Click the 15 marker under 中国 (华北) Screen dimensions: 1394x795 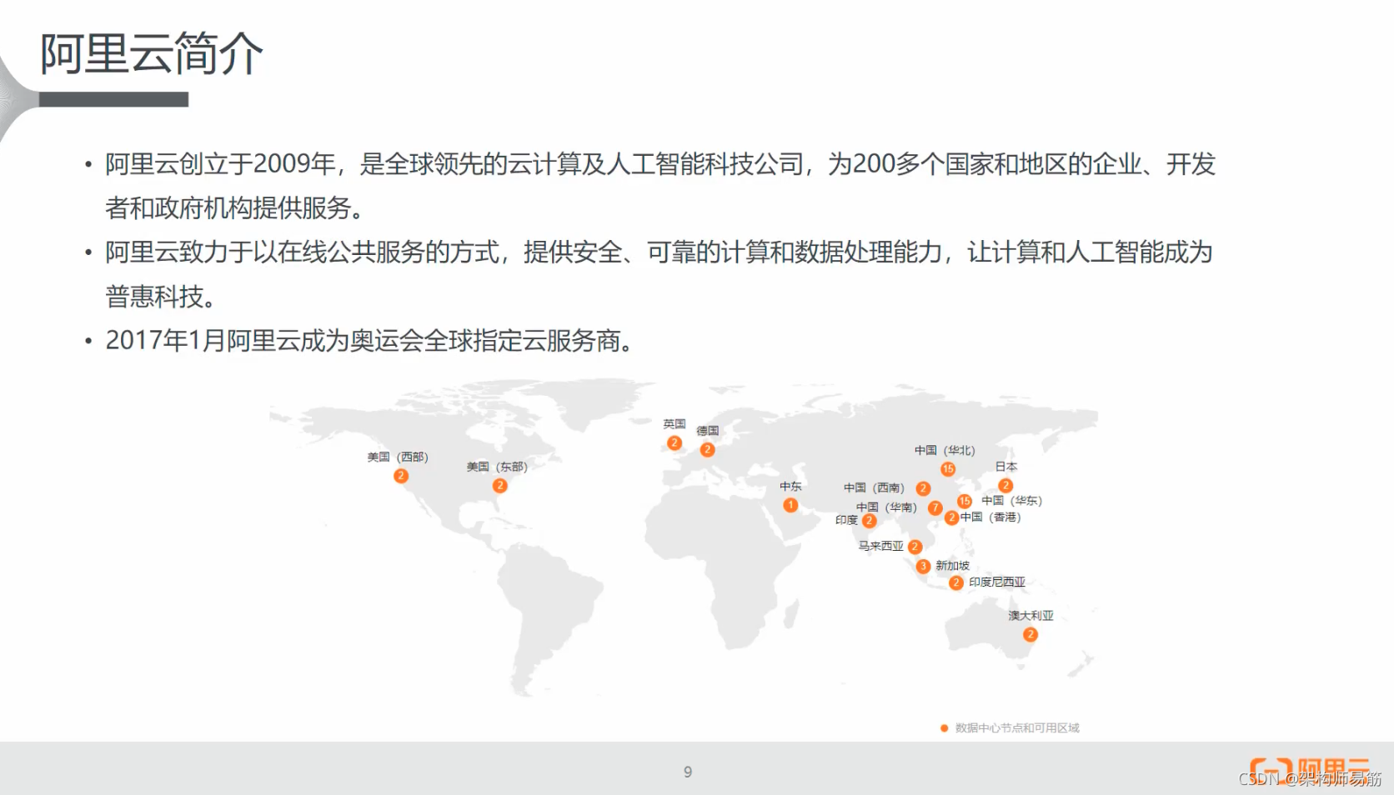(x=948, y=469)
